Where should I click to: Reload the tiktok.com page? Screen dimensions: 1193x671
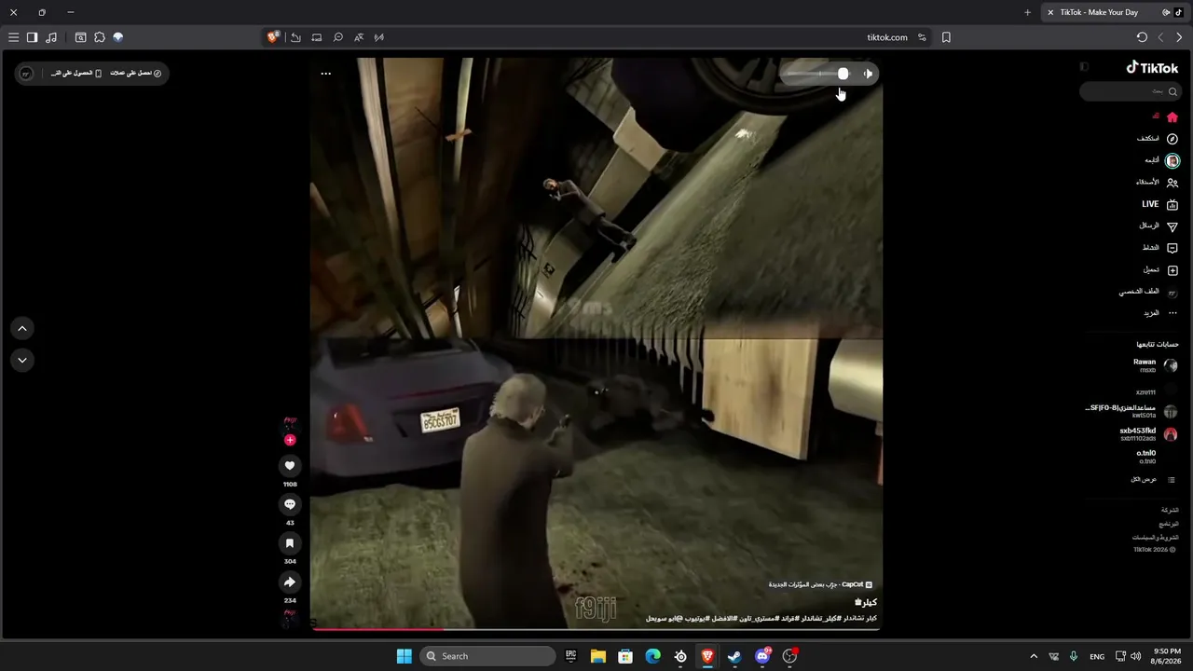point(1142,37)
